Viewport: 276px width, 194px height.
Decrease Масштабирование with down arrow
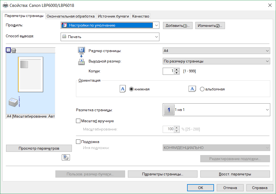(x=177, y=131)
